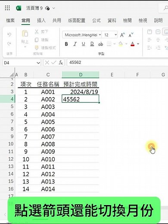The image size is (168, 224).
Task: Click the redo arrow
Action: pos(9,44)
